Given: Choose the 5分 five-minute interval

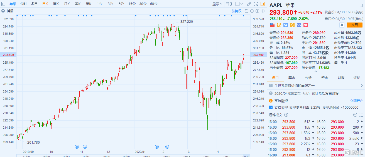Looking at the screenshot, I should tap(121, 4).
